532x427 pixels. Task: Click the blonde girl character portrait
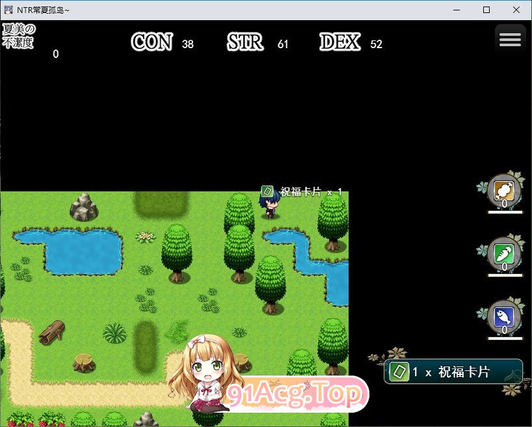[x=206, y=373]
